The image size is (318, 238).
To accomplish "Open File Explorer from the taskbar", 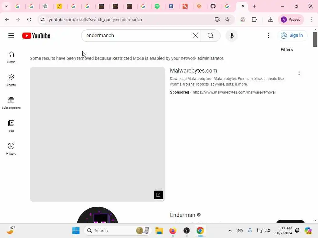I will tap(159, 231).
